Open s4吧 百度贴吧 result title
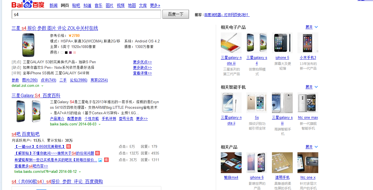The image size is (373, 190). click(x=26, y=134)
